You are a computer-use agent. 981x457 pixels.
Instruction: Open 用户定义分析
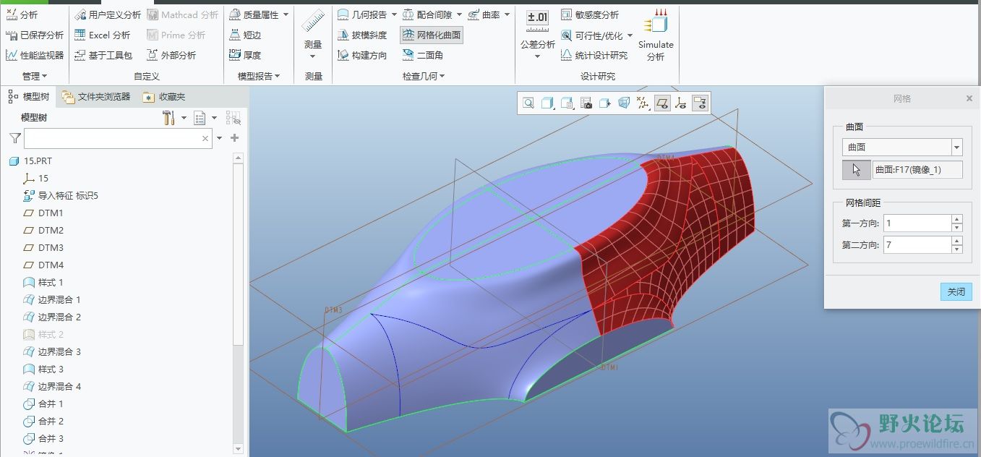coord(108,14)
